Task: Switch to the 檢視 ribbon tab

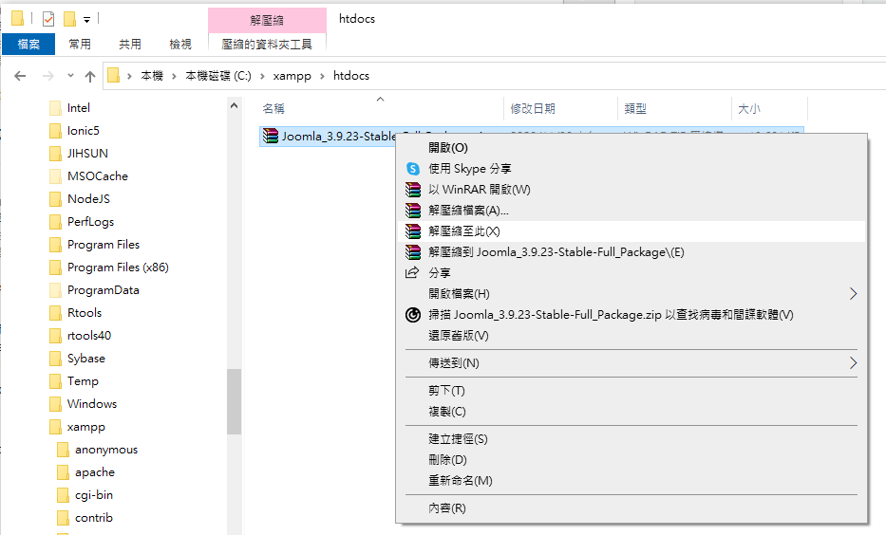Action: pos(180,44)
